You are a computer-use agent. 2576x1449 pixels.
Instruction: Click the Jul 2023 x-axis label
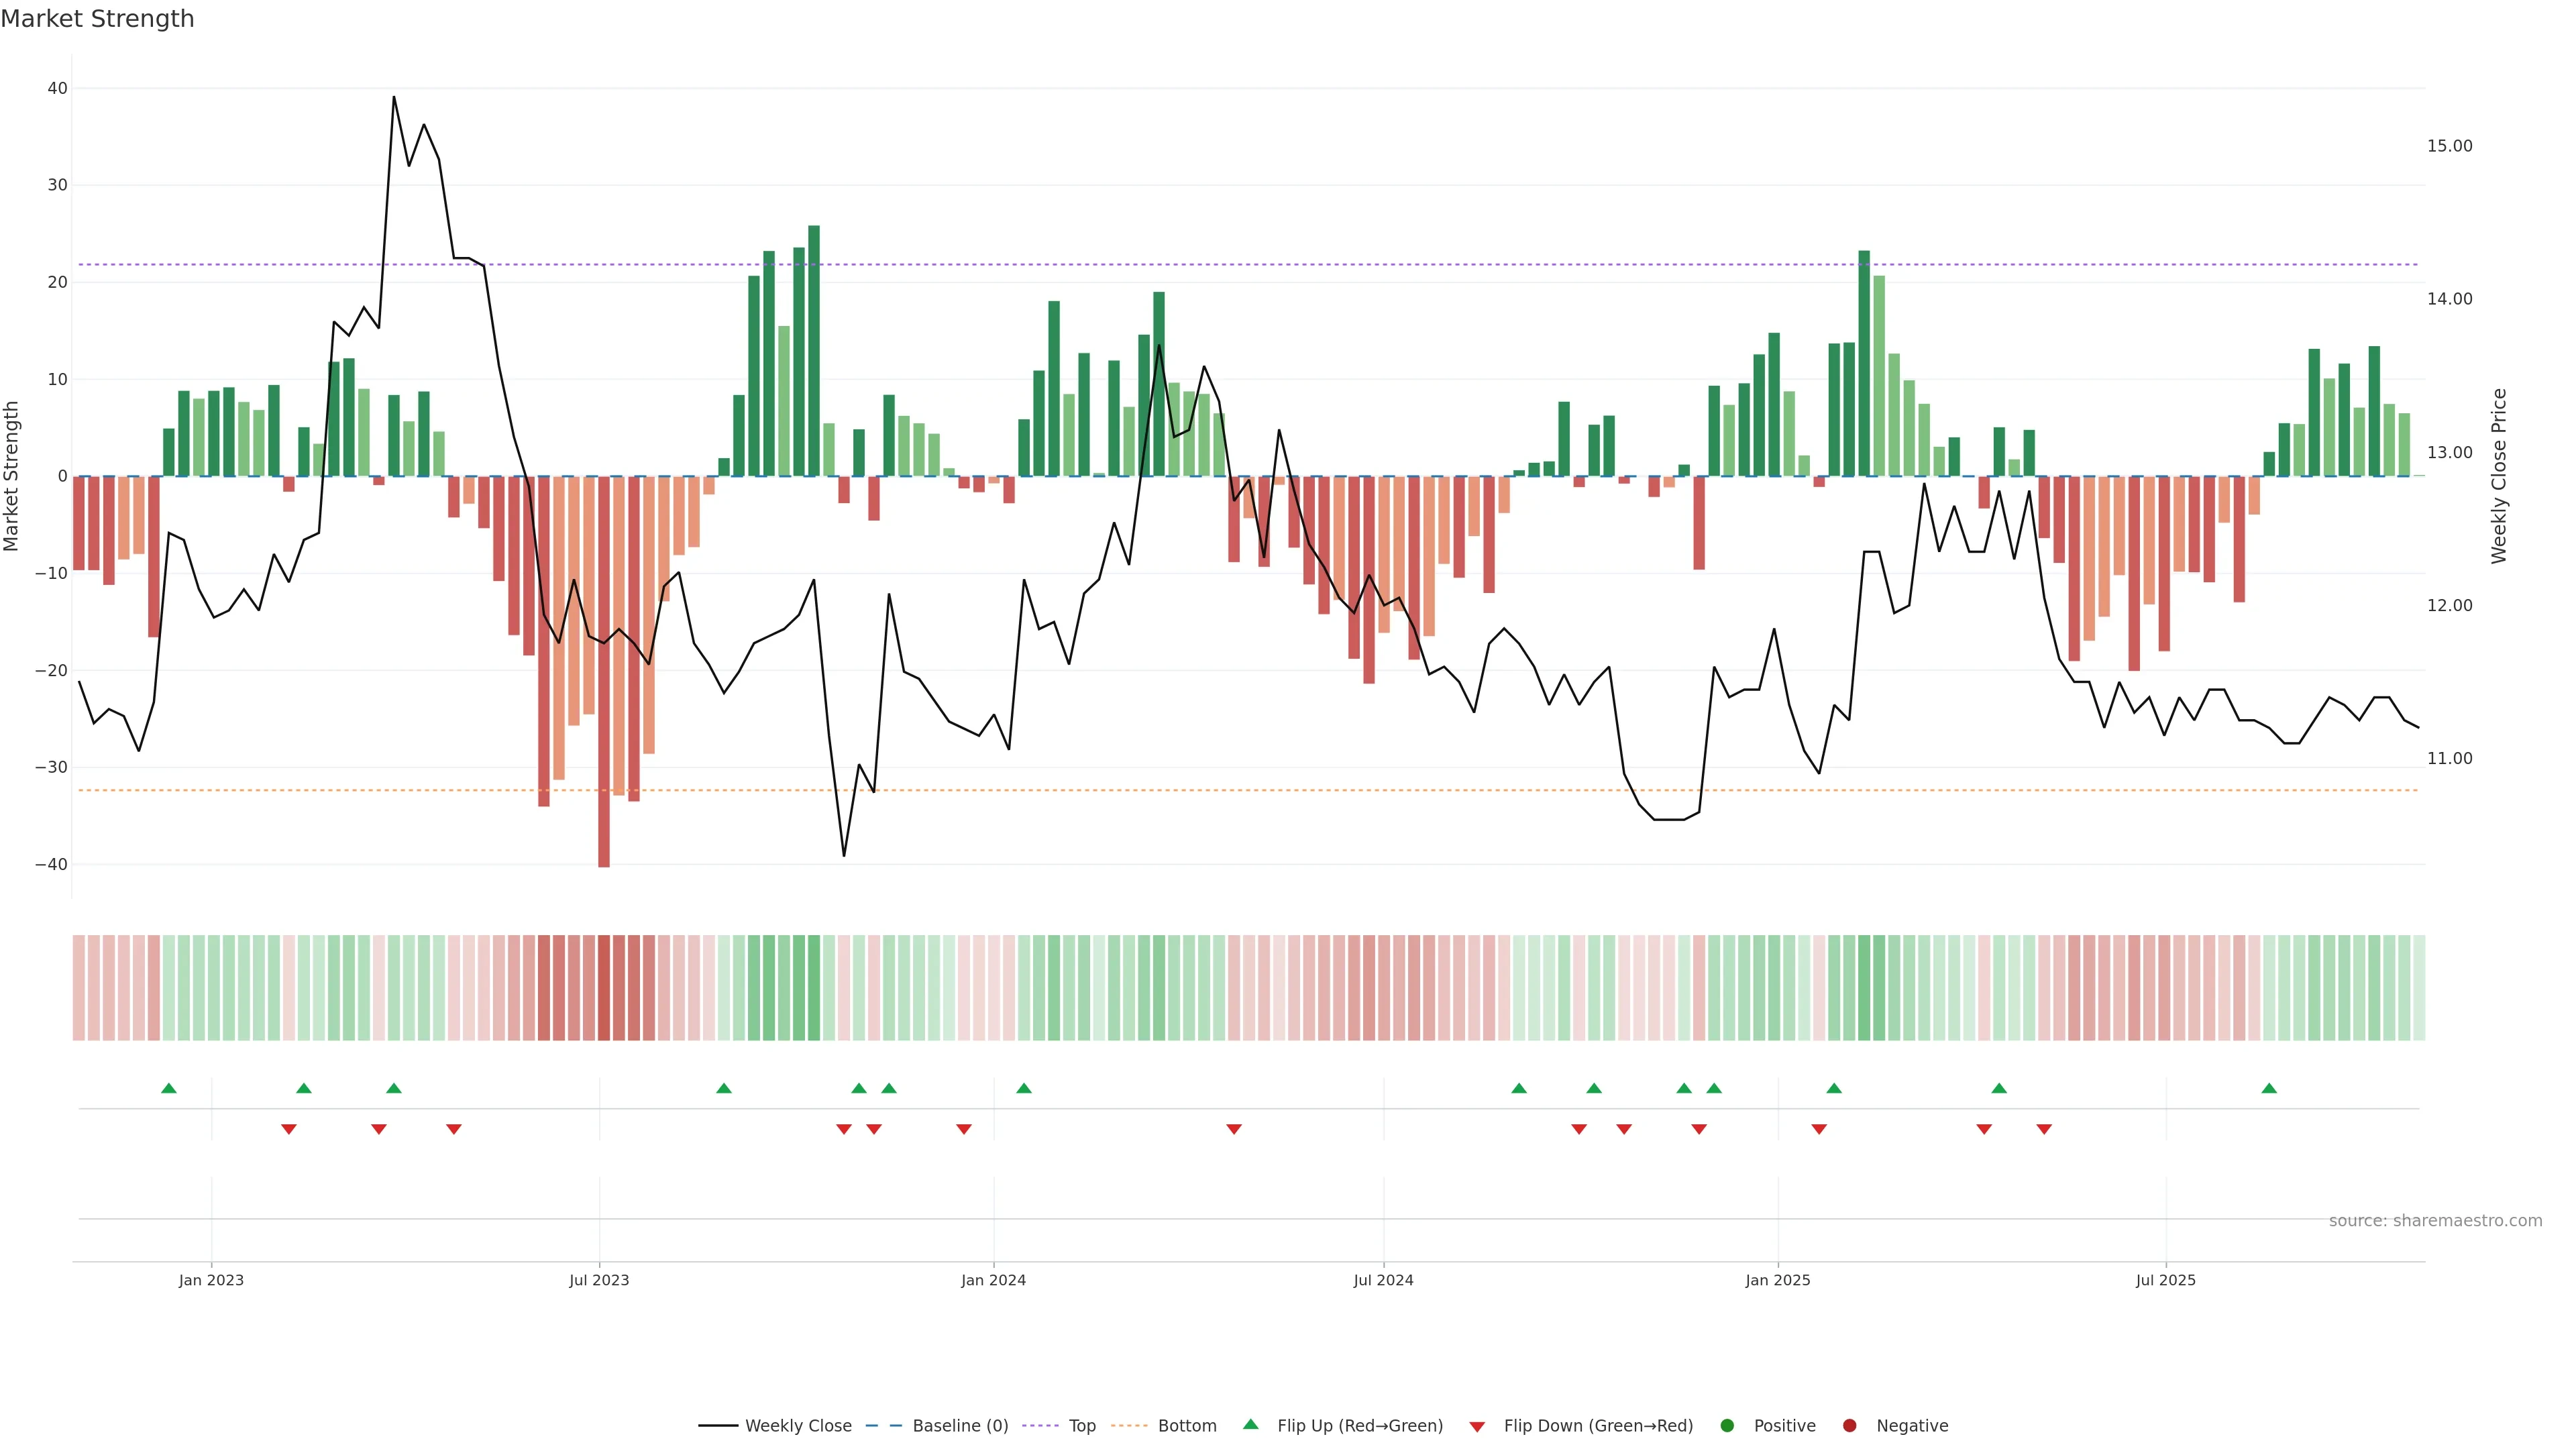click(599, 1280)
